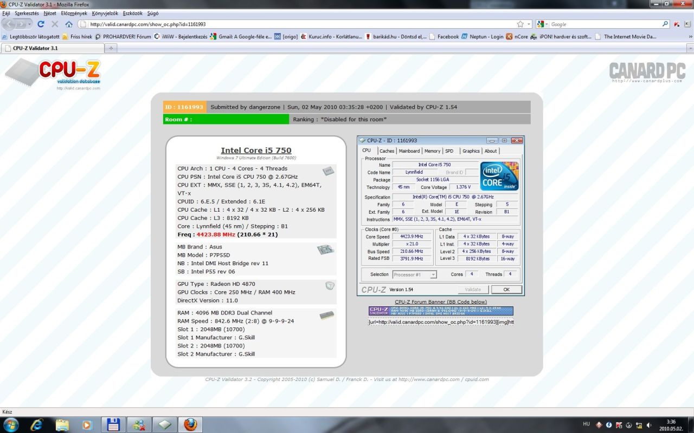The width and height of the screenshot is (694, 433).
Task: Click the BB code URL text field
Action: pyautogui.click(x=441, y=322)
